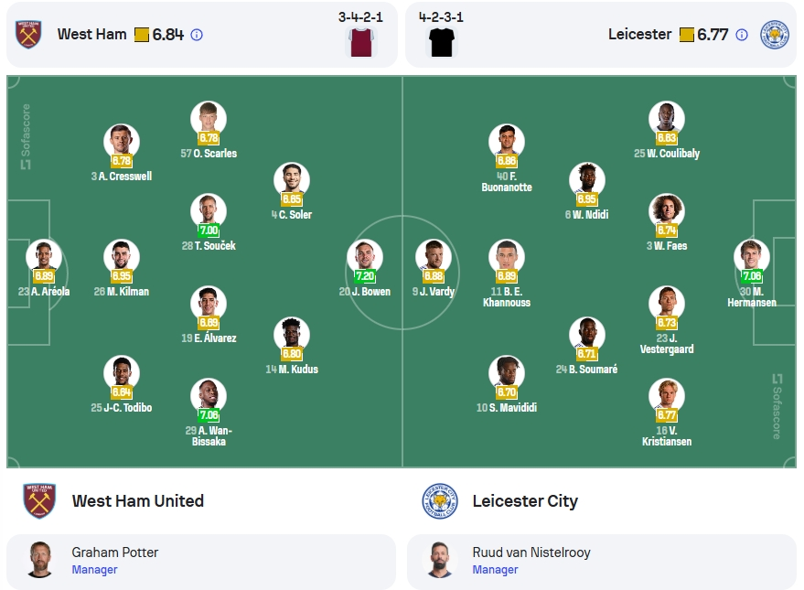
Task: Click A. Wan-Bissaka's 7.06 rating badge
Action: (x=209, y=414)
